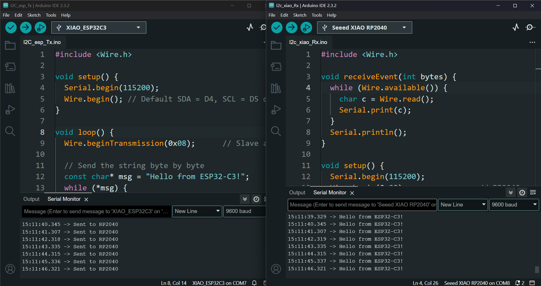Screen dimensions: 541x286
Task: Toggle timestamp in right Serial Monitor
Action: click(x=522, y=193)
